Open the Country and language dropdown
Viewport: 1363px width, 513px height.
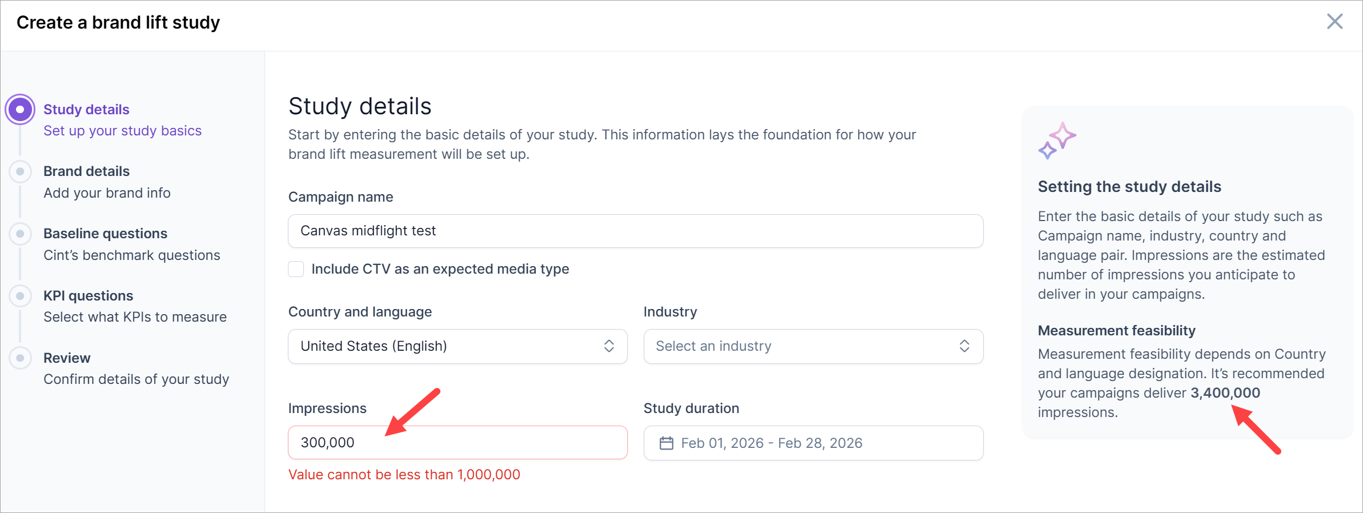[457, 346]
